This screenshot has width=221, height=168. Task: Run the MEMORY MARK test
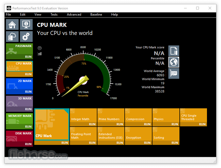pos(19,127)
